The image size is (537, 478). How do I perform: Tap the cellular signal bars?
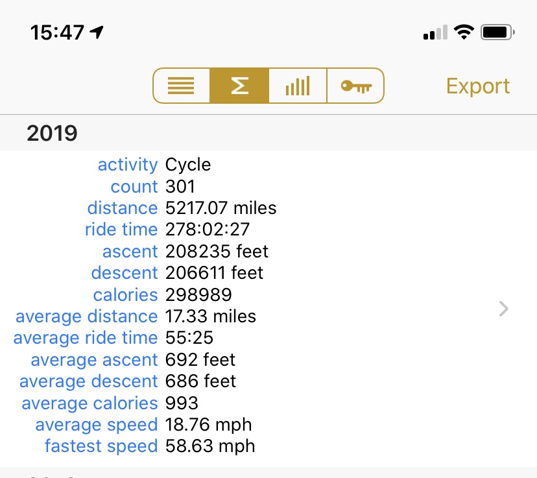point(435,32)
